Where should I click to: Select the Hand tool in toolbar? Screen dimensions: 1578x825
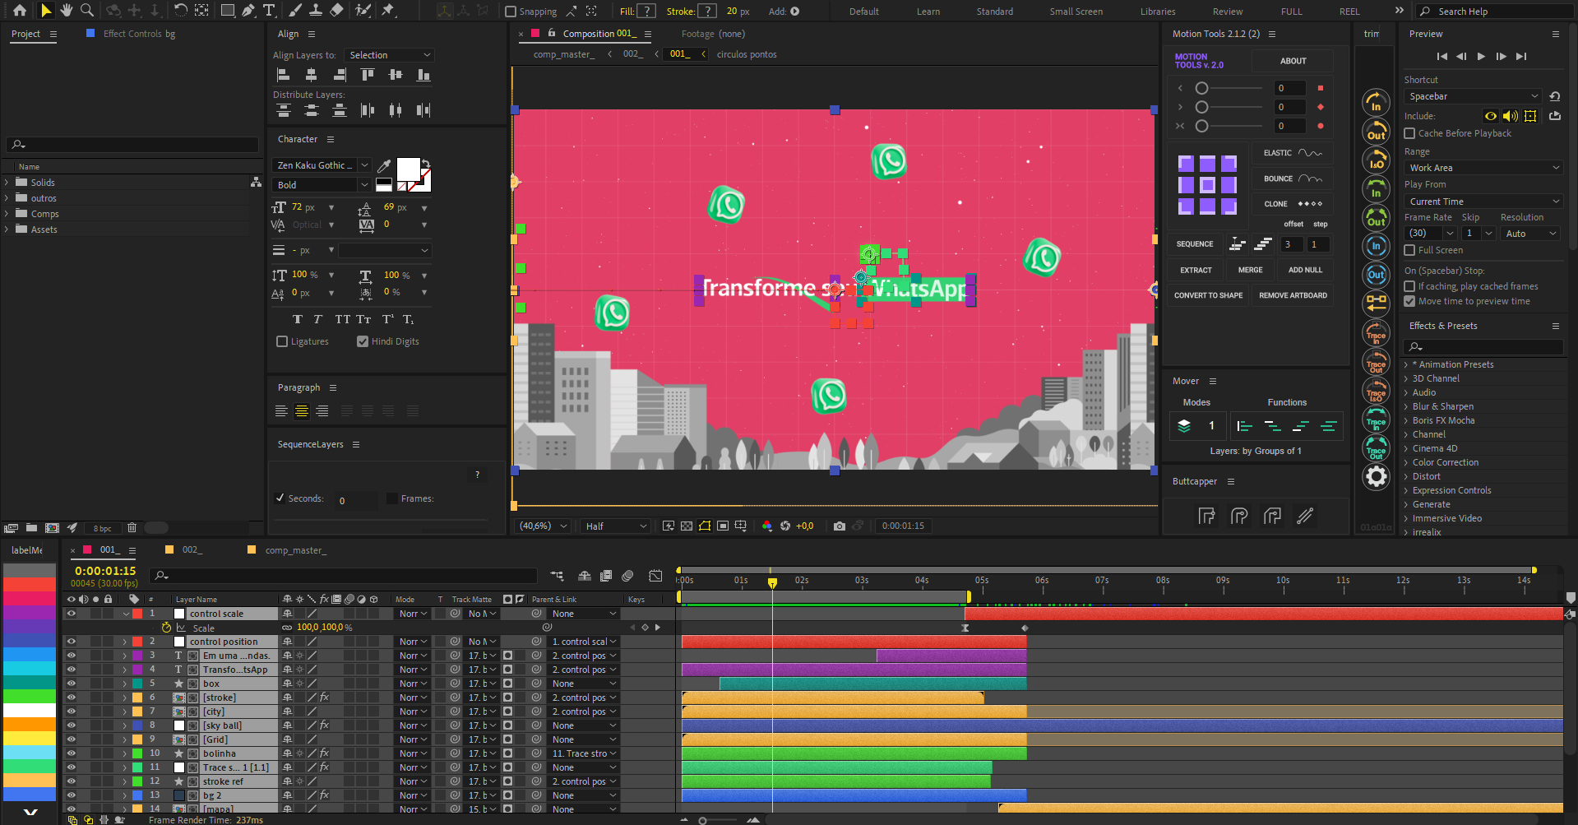point(67,11)
